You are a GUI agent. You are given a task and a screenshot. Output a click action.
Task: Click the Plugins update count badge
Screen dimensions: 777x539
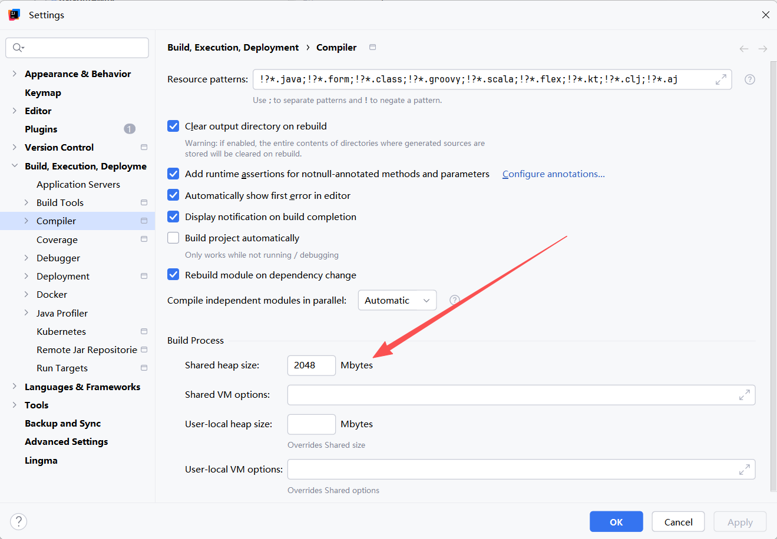130,129
